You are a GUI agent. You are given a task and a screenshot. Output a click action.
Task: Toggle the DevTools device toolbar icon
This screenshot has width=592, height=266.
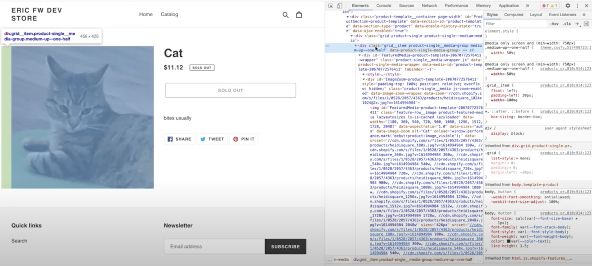[x=339, y=6]
